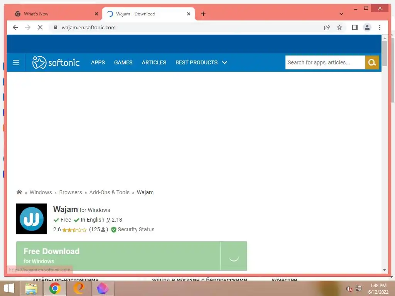Click the padlock site info icon
The width and height of the screenshot is (395, 296).
(x=56, y=27)
